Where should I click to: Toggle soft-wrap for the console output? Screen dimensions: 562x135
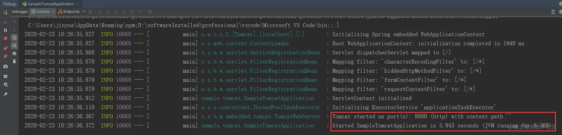[x=14, y=38]
